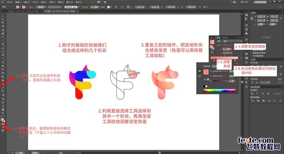The height and width of the screenshot is (154, 284).
Task: Select the highlighted Gradient tool
Action: click(x=3, y=84)
